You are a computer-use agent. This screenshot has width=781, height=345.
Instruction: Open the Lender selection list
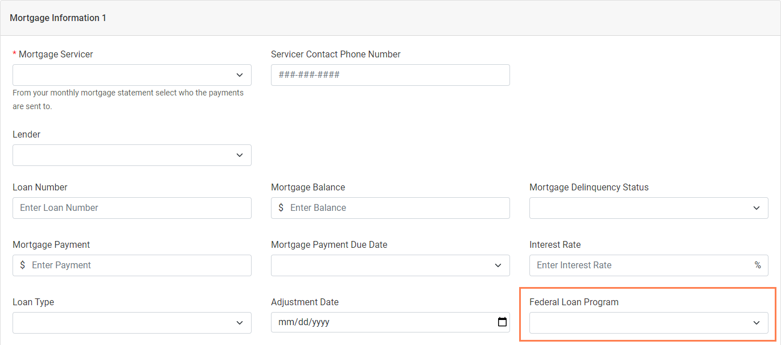[131, 155]
